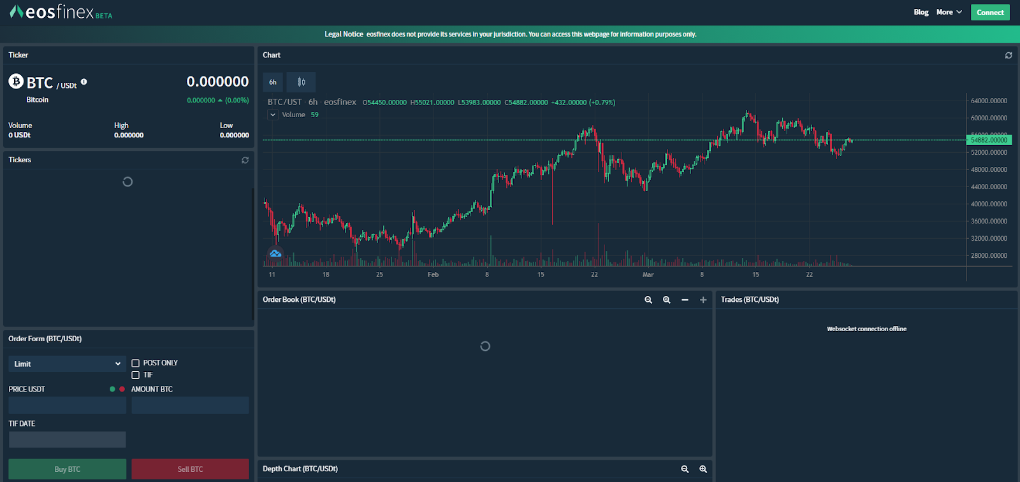
Task: Expand the More menu
Action: click(x=949, y=12)
